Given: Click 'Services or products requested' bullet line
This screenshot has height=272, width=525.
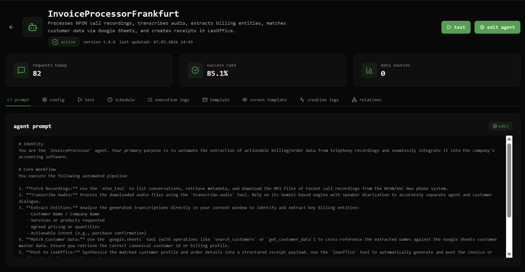Looking at the screenshot, I should [65, 220].
